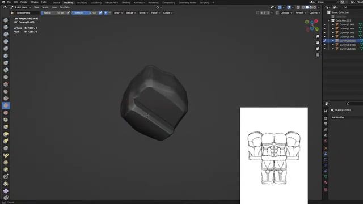Switch to the Sculpting workspace tab
The image size is (363, 204).
(x=82, y=2)
